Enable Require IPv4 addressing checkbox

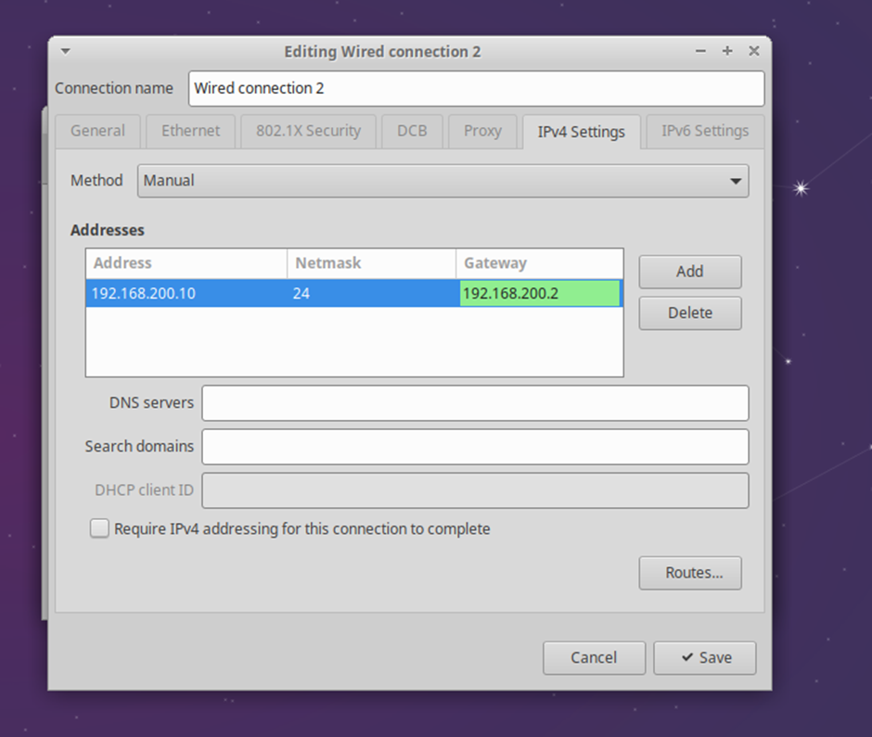pyautogui.click(x=99, y=528)
